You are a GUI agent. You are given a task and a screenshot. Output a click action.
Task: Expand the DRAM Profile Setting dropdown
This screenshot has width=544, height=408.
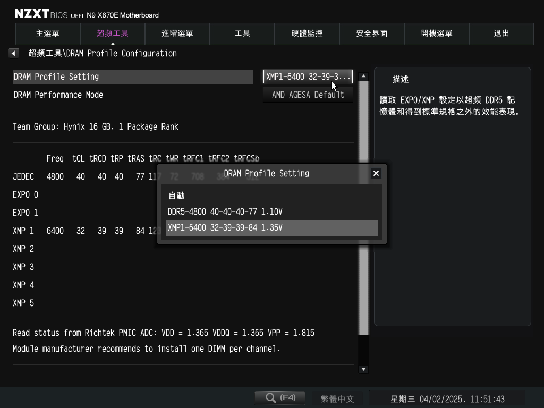[308, 76]
